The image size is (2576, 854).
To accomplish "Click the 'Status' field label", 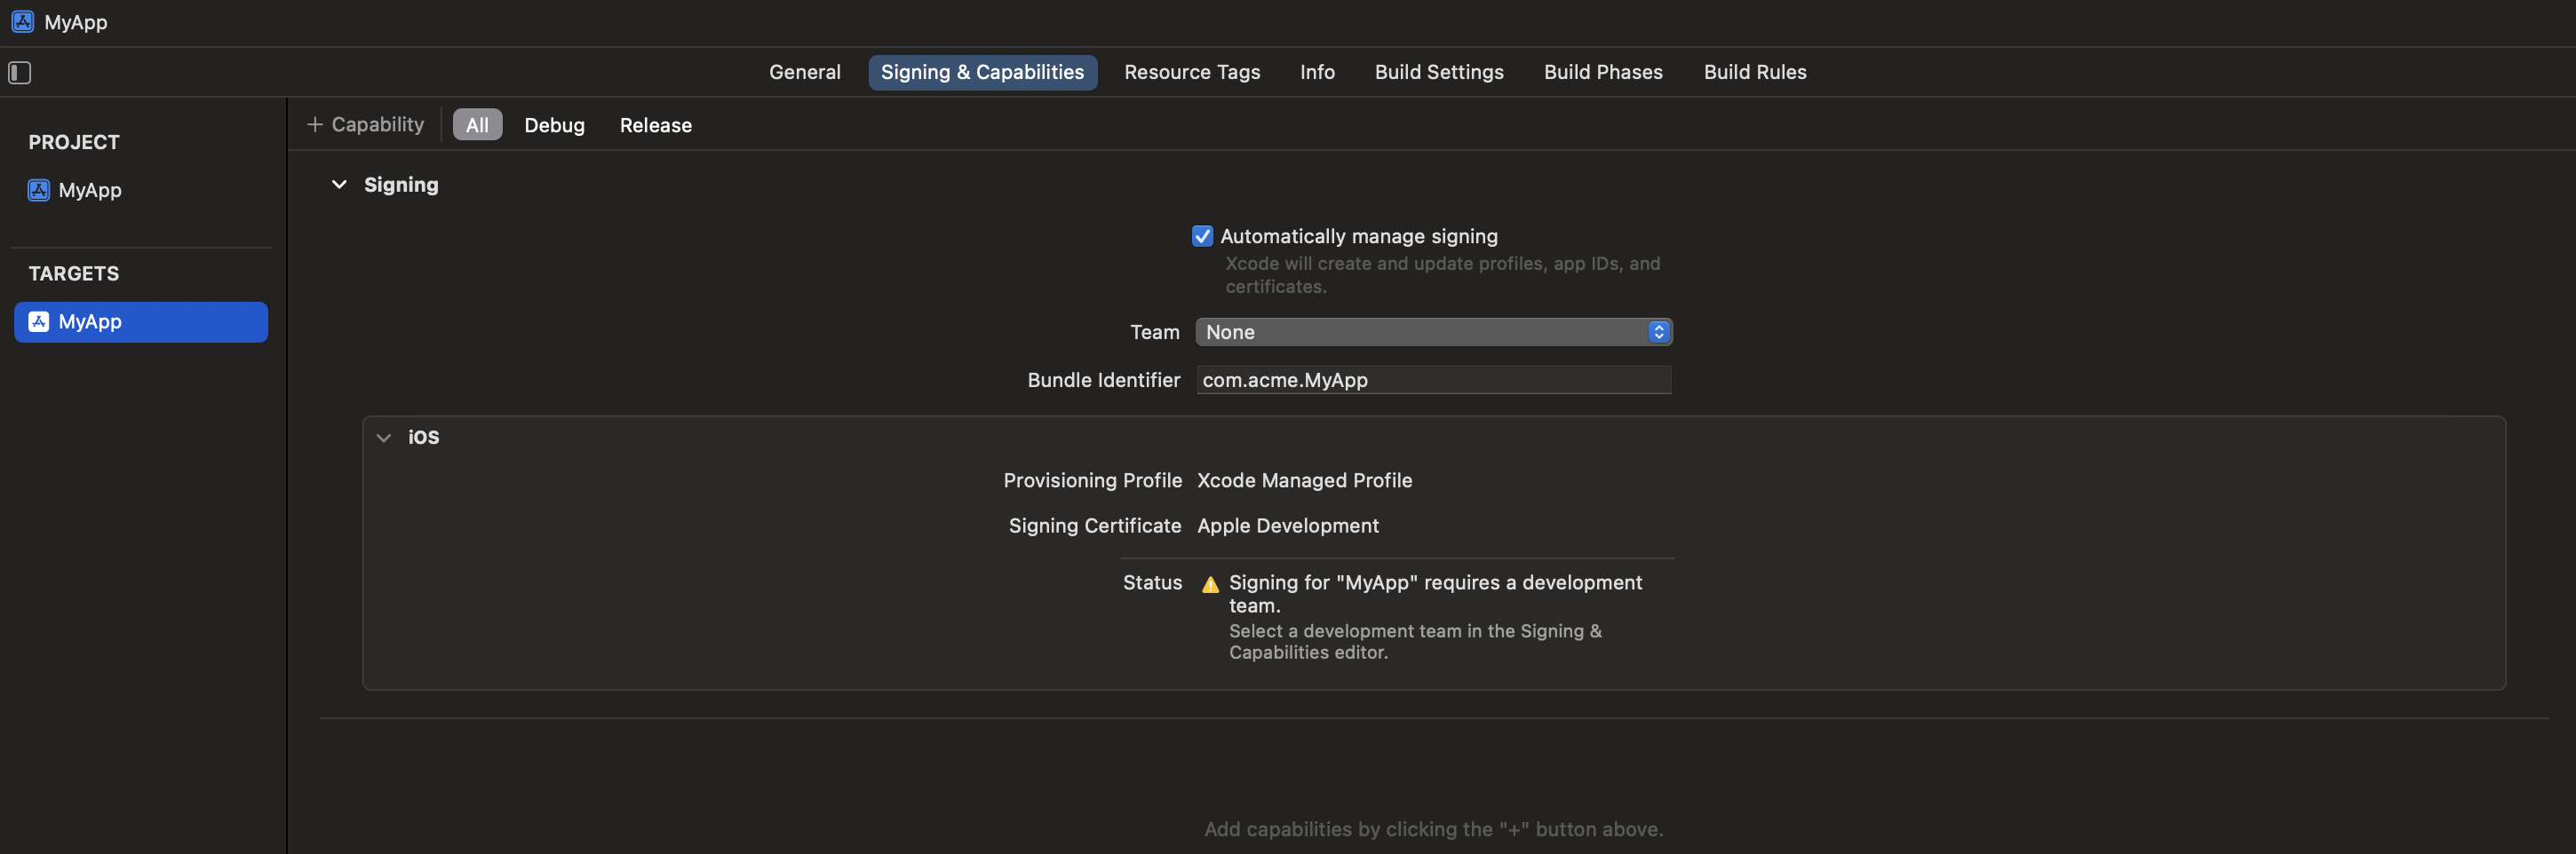I will point(1152,582).
